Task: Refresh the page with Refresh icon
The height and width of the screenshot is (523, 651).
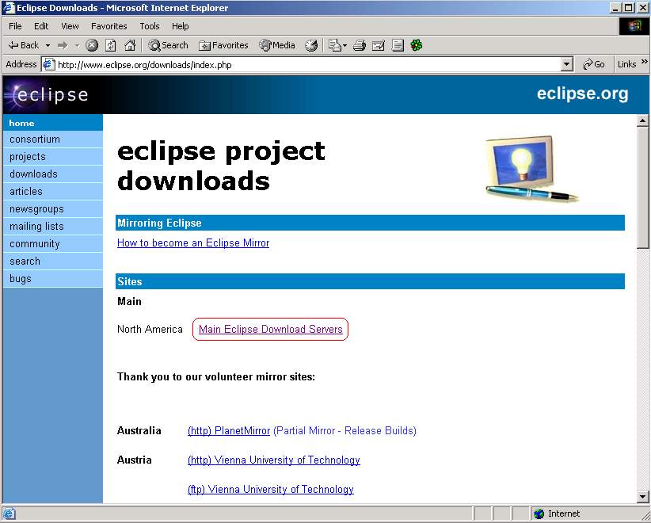Action: pyautogui.click(x=110, y=45)
